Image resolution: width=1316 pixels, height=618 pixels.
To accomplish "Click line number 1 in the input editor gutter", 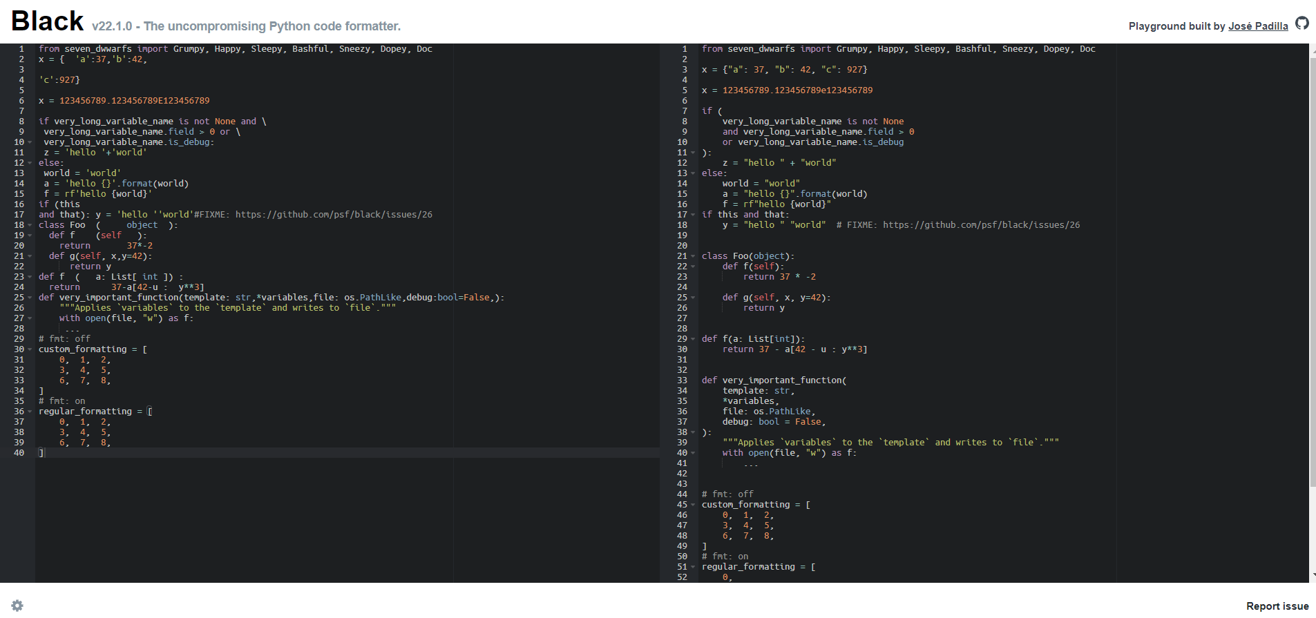I will 21,49.
